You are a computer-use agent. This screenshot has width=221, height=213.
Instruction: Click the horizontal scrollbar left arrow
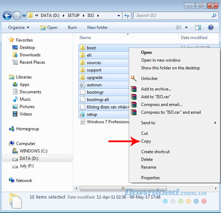coord(76,188)
